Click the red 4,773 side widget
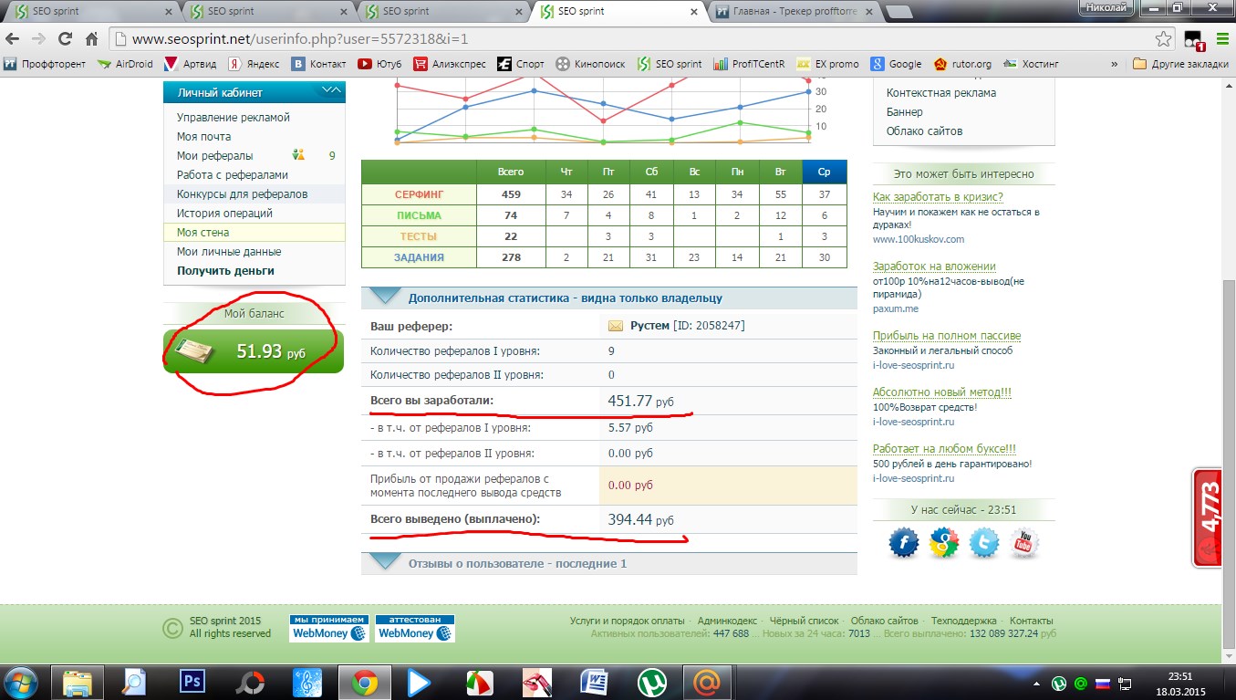 [1208, 518]
